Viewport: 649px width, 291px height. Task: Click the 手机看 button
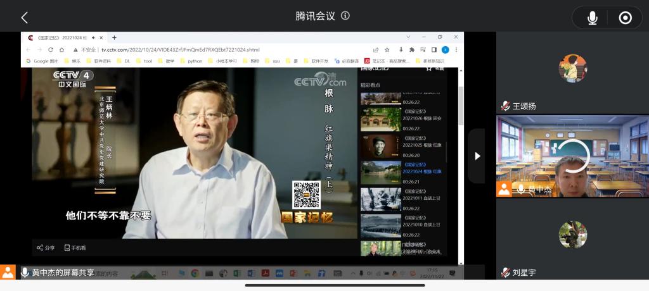pyautogui.click(x=75, y=248)
